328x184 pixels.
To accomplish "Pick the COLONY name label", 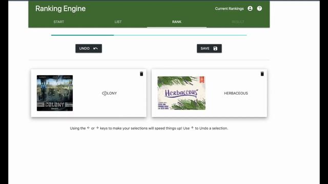I will [109, 93].
